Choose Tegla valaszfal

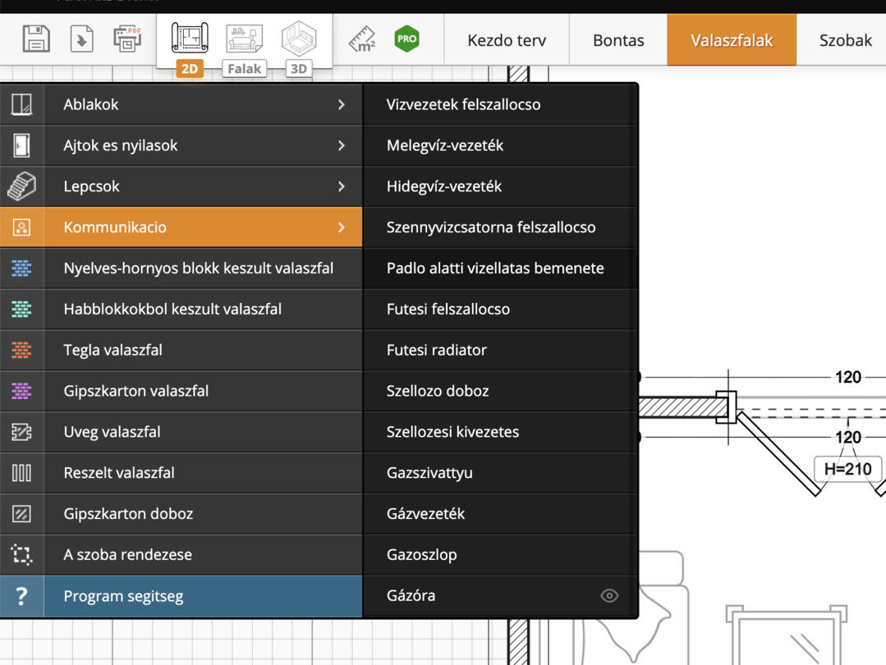(181, 351)
